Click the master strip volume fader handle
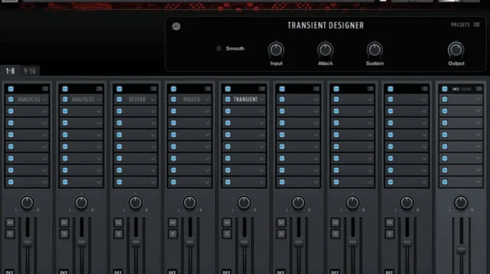This screenshot has height=274, width=490. pos(461,249)
